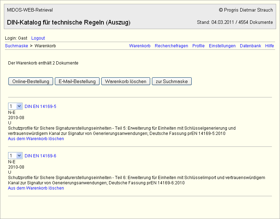Click the Progris Dietmar Strauch copyright text
Screen dimensions: 280x219
point(246,10)
